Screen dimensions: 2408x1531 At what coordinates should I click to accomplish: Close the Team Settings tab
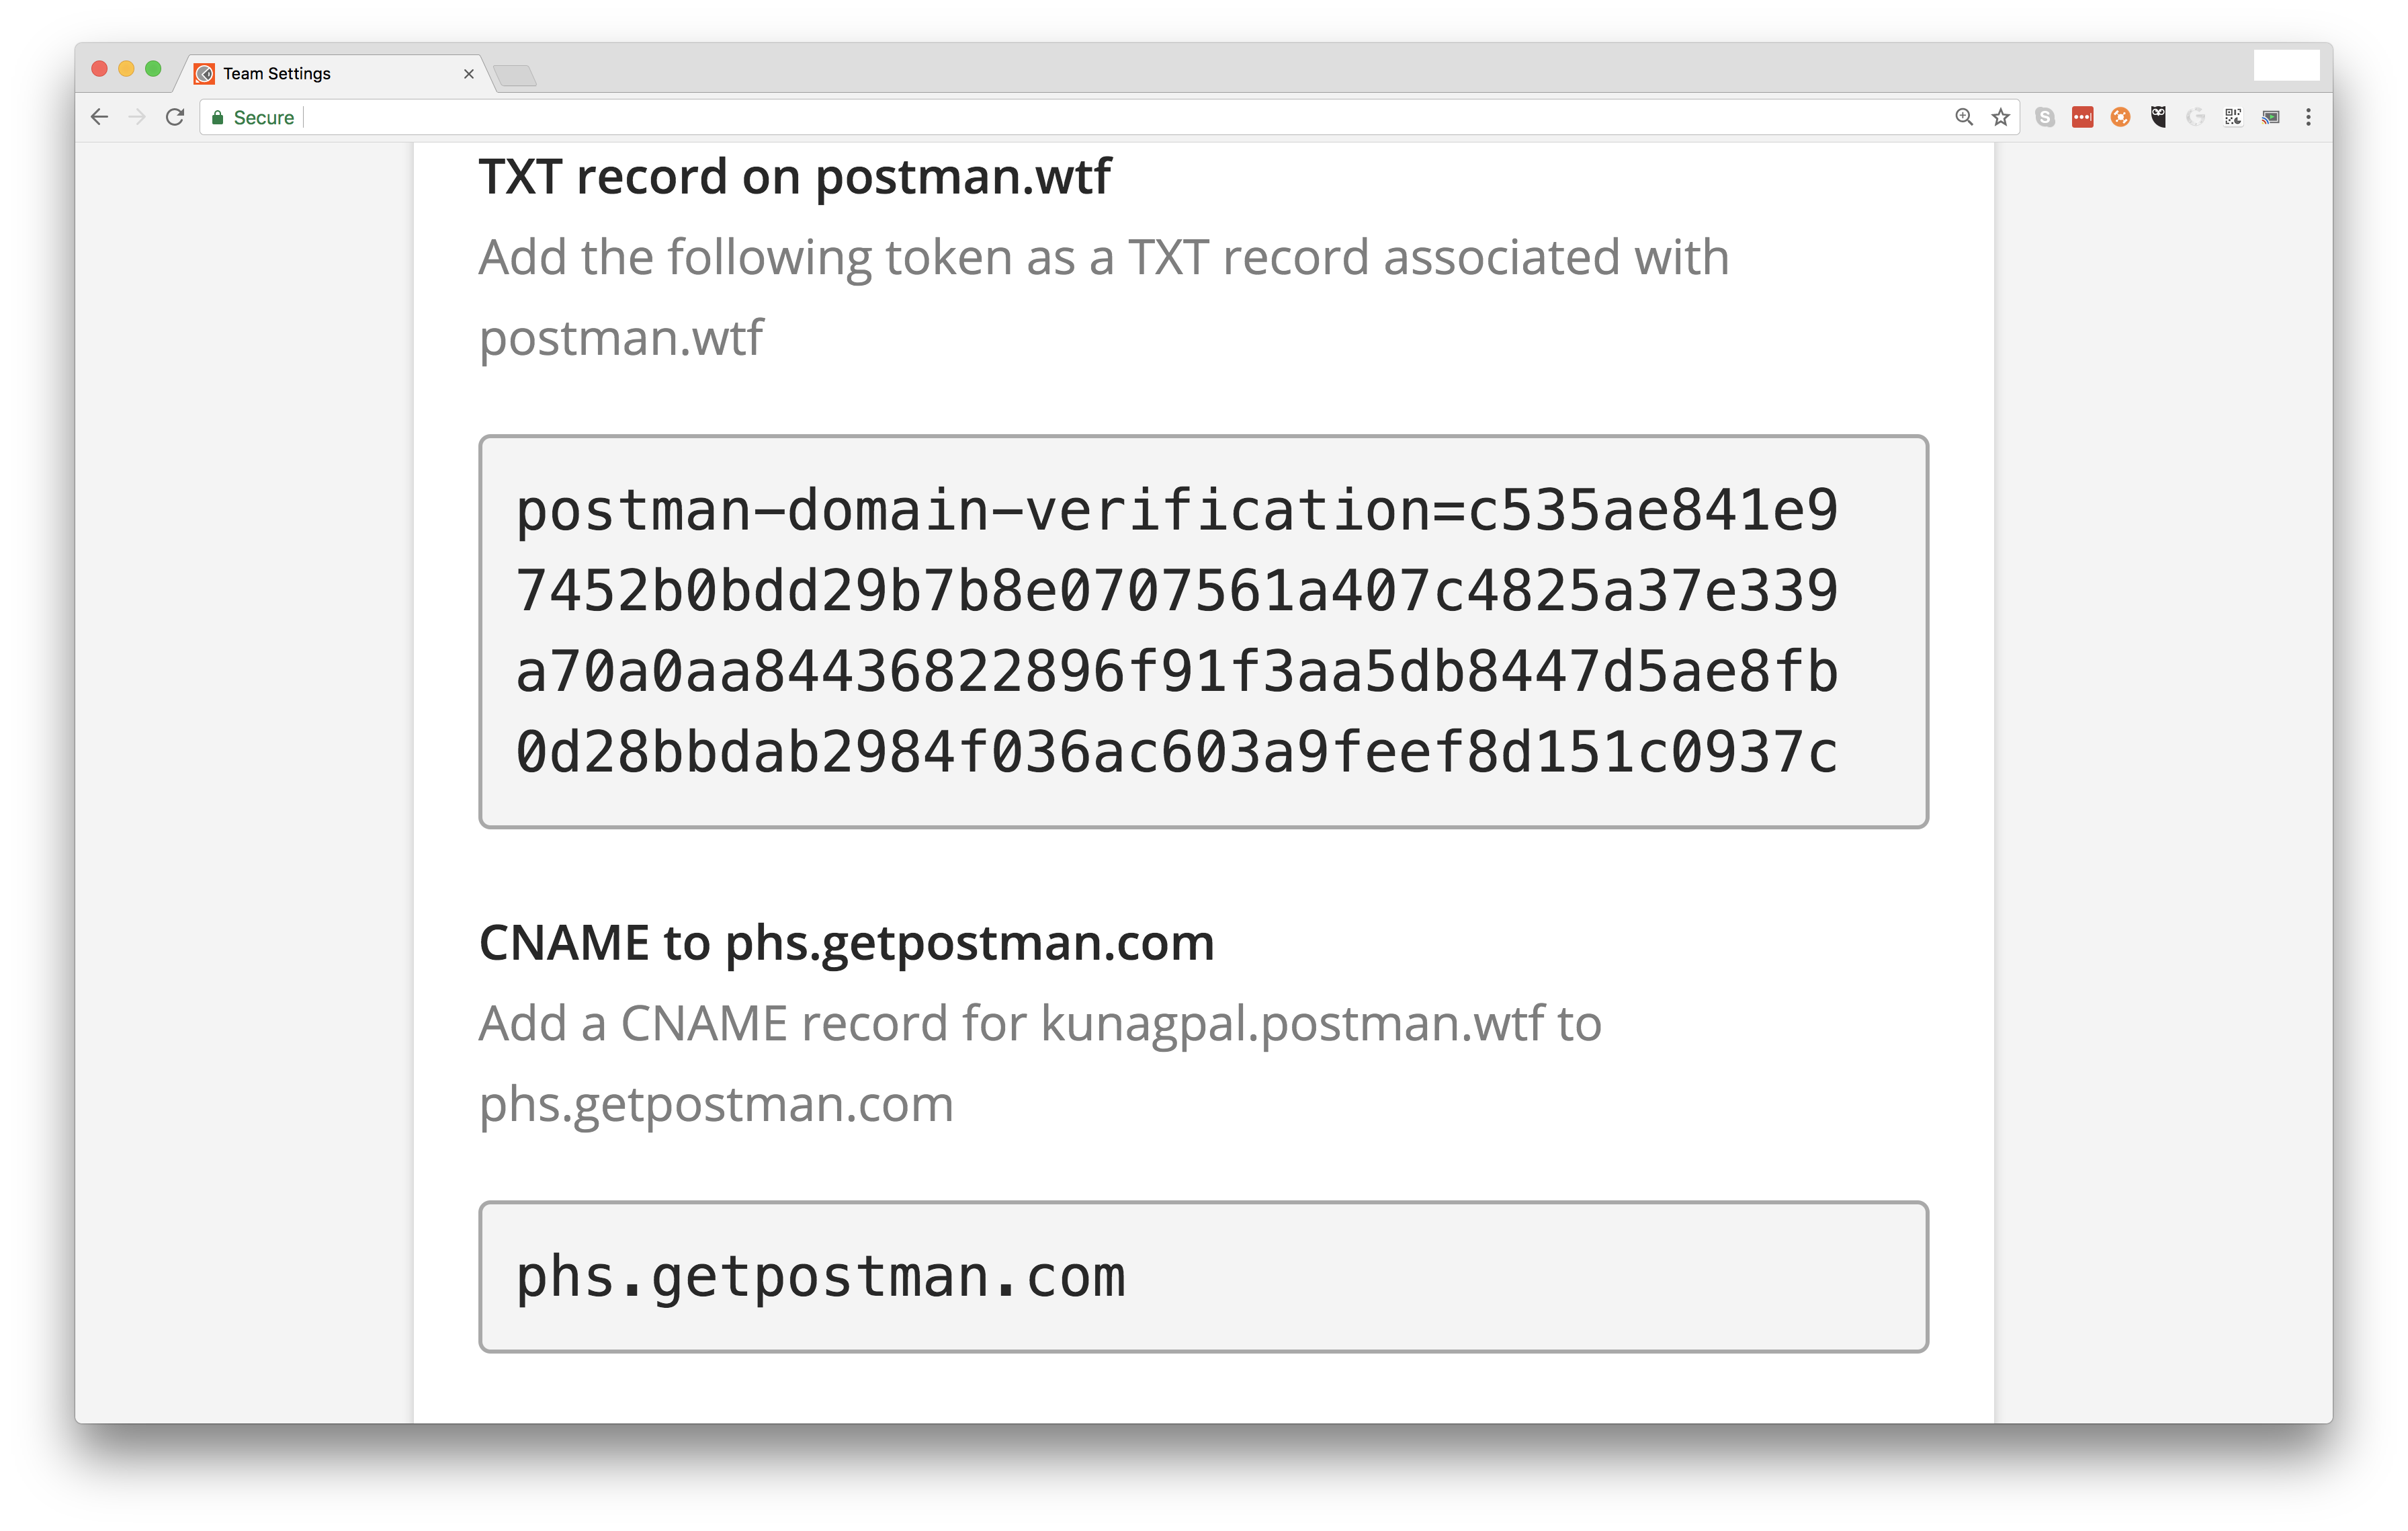(x=469, y=74)
